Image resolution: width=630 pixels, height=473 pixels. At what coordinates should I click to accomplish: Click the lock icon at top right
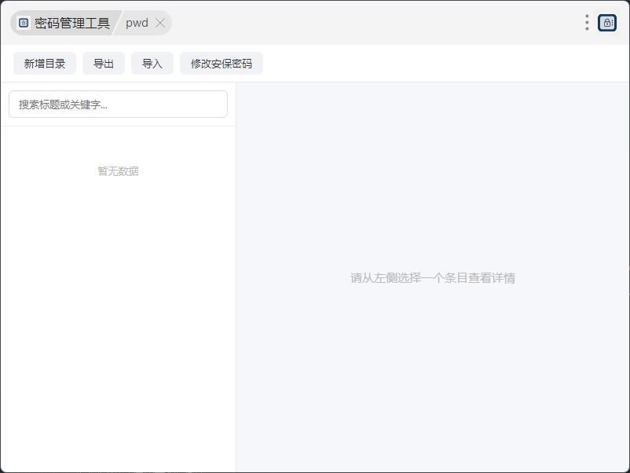pyautogui.click(x=607, y=23)
